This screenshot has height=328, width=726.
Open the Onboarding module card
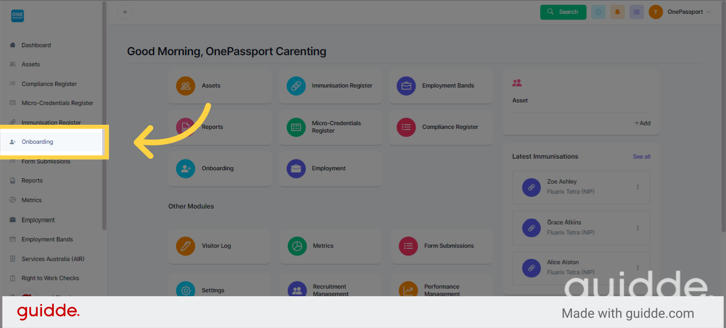220,168
